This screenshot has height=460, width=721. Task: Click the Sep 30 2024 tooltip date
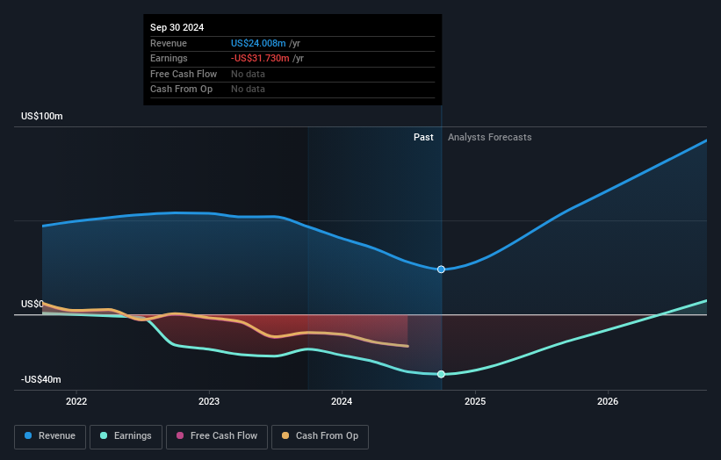tap(177, 27)
